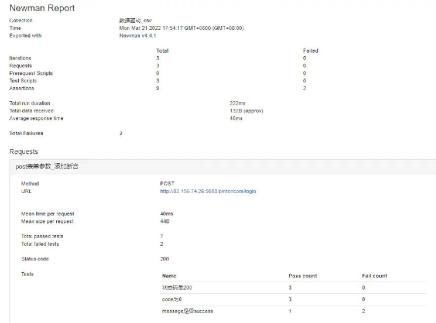
Task: Click the Requests section heading
Action: [24, 152]
